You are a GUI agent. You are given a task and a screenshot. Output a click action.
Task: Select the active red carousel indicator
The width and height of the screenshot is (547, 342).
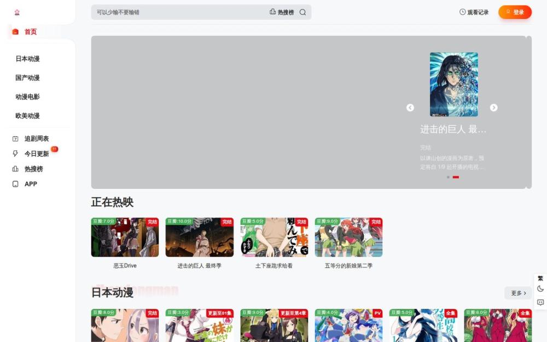coord(456,177)
